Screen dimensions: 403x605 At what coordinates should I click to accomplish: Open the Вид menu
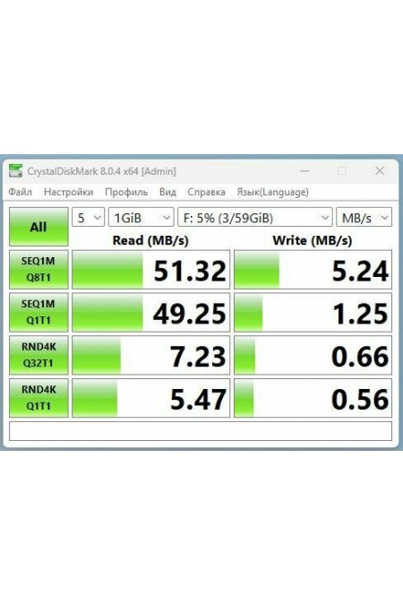tap(167, 192)
